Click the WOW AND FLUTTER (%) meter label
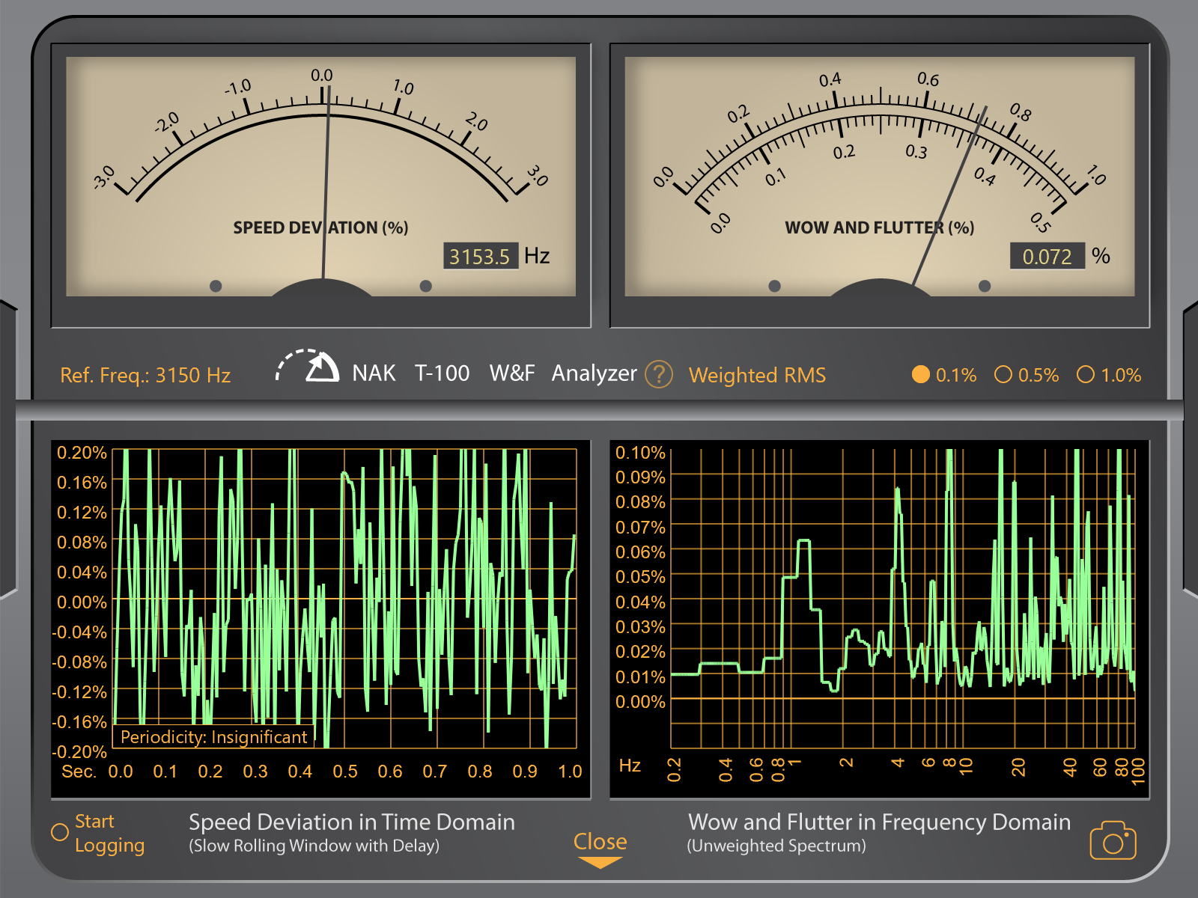 pyautogui.click(x=880, y=227)
